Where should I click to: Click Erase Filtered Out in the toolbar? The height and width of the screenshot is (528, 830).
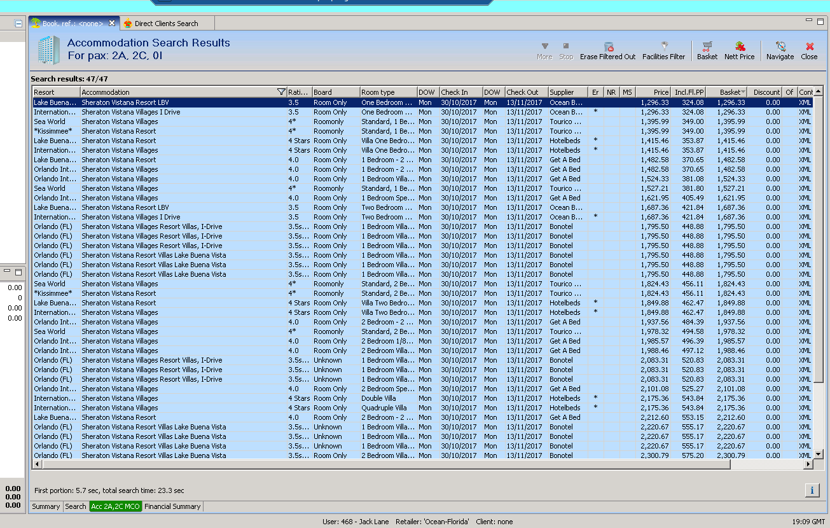(x=607, y=51)
